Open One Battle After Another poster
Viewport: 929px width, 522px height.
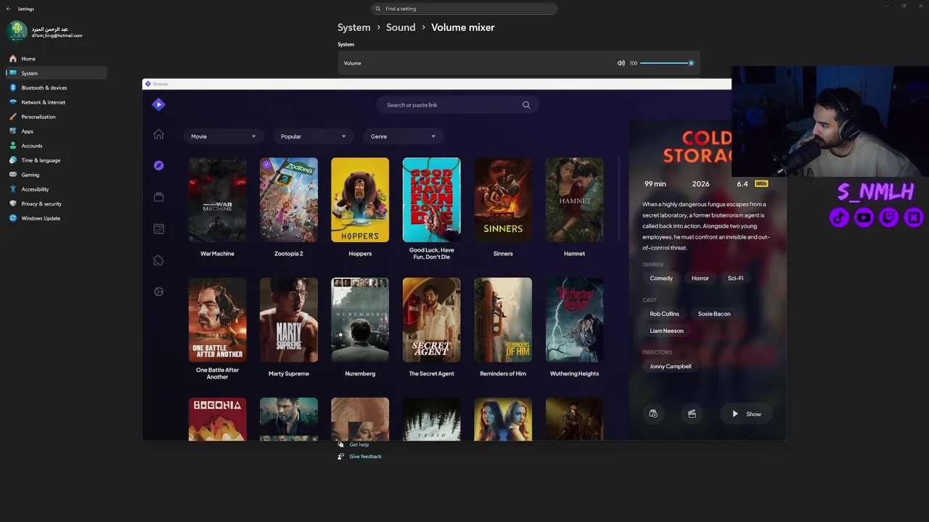[217, 320]
